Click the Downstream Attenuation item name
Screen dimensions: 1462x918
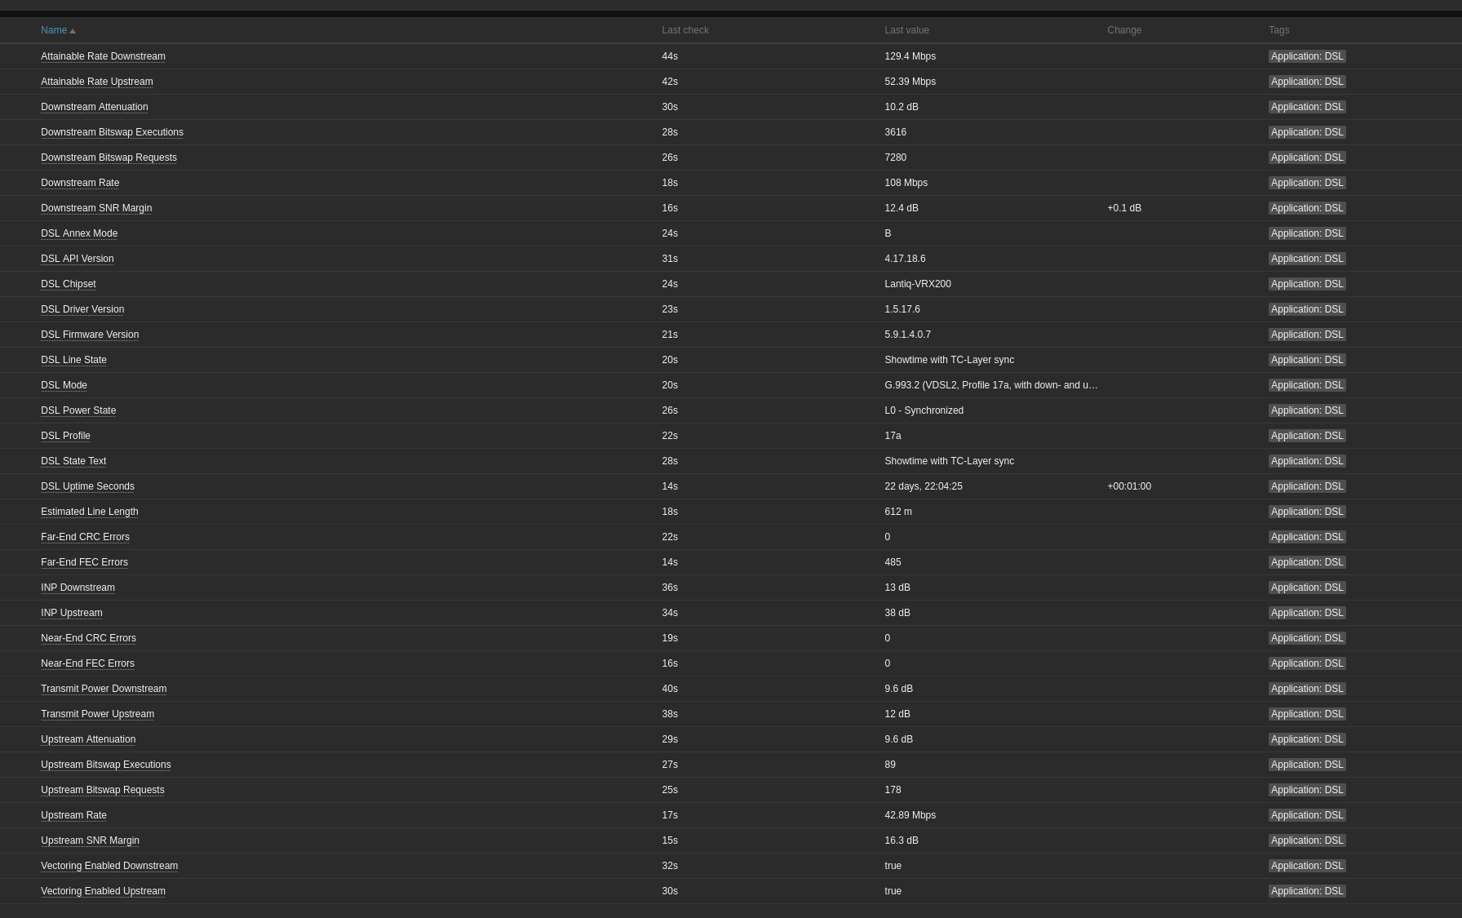[95, 107]
